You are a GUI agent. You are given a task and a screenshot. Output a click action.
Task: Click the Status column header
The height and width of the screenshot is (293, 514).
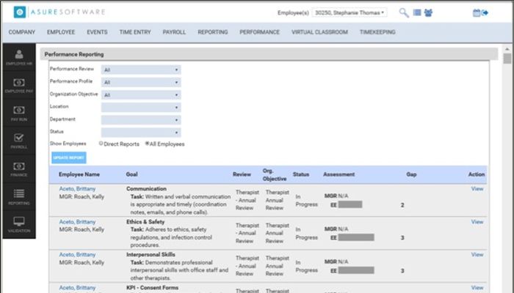coord(301,174)
